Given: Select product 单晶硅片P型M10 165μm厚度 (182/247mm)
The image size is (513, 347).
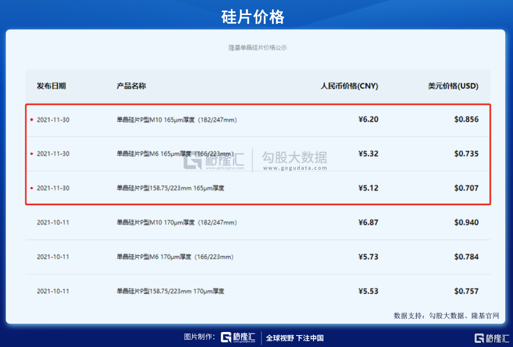Looking at the screenshot, I should pos(177,120).
